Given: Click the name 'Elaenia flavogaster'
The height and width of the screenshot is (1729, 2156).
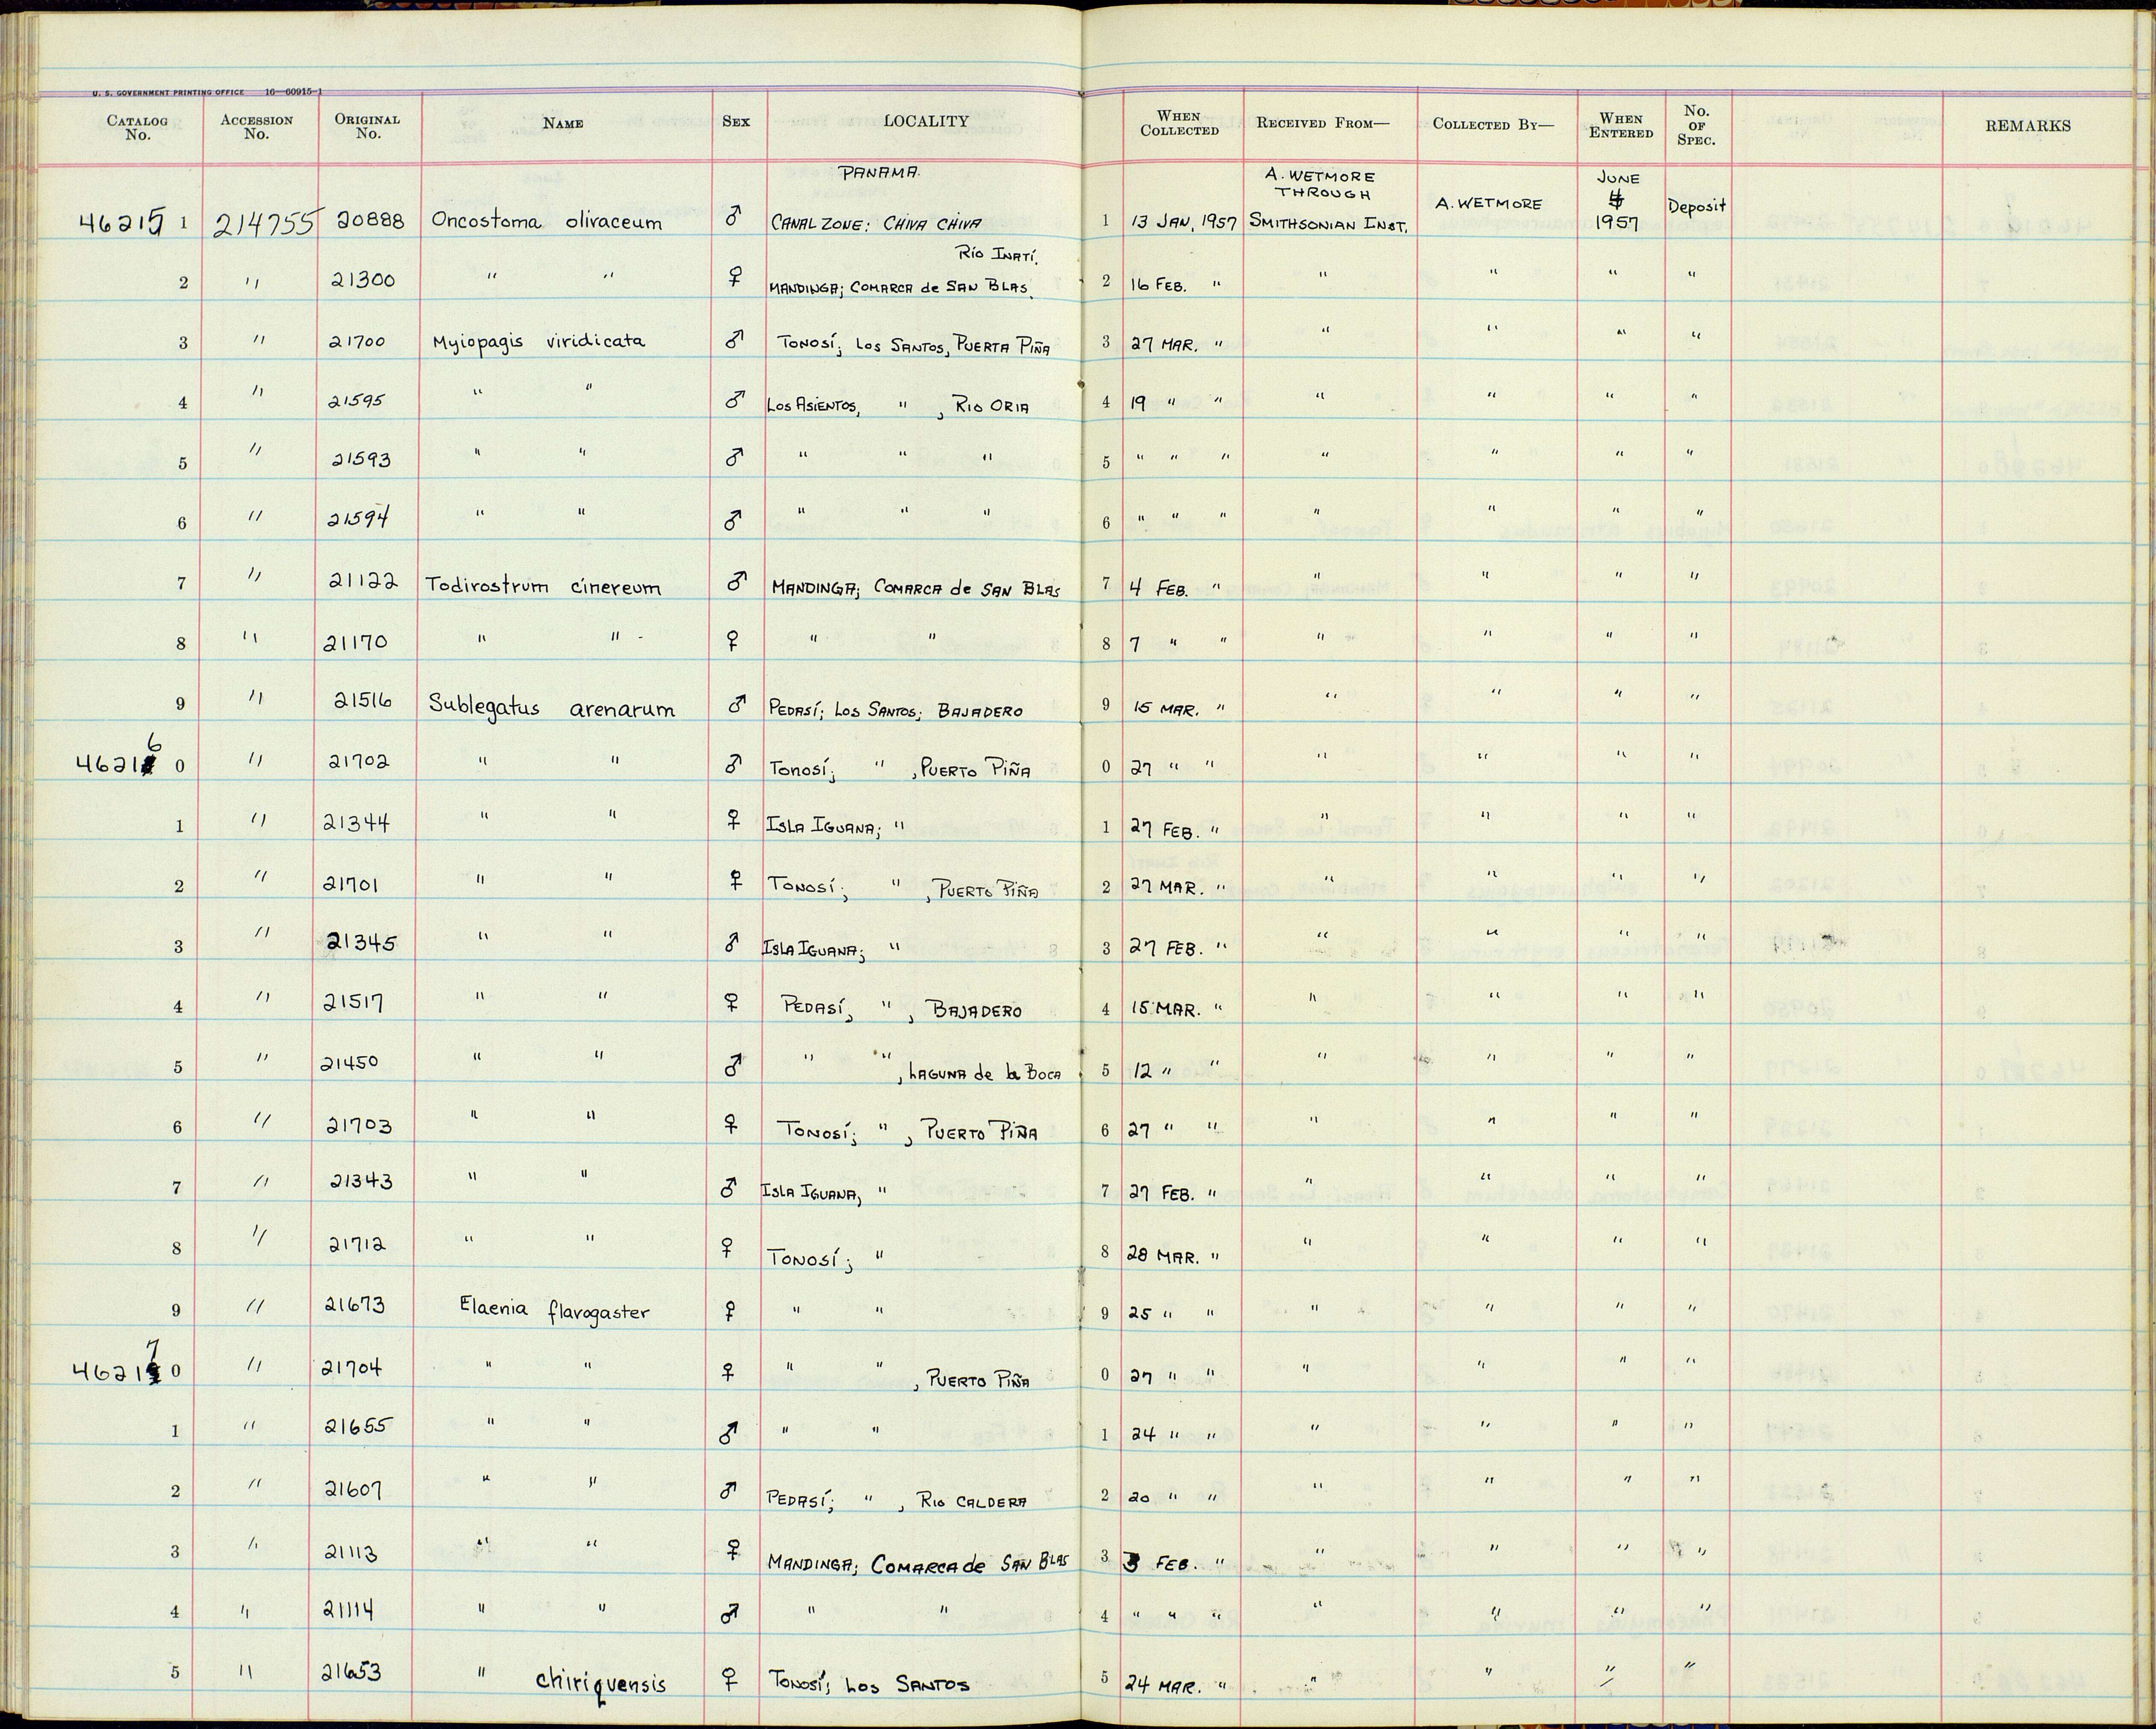Looking at the screenshot, I should coord(555,1310).
